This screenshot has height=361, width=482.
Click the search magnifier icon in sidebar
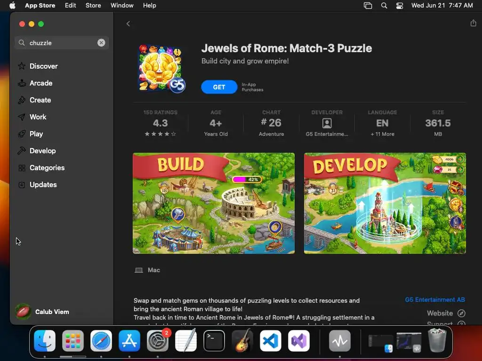(22, 43)
